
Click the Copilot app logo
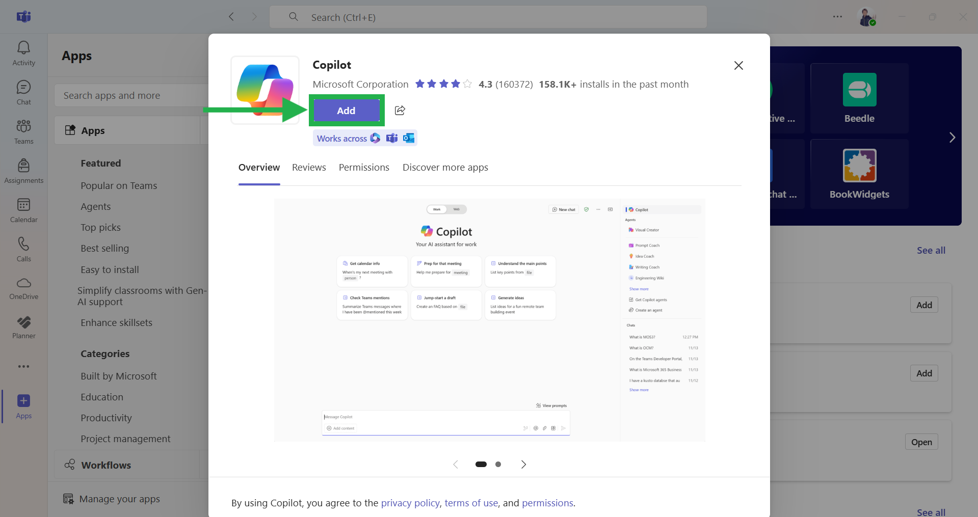click(x=265, y=90)
